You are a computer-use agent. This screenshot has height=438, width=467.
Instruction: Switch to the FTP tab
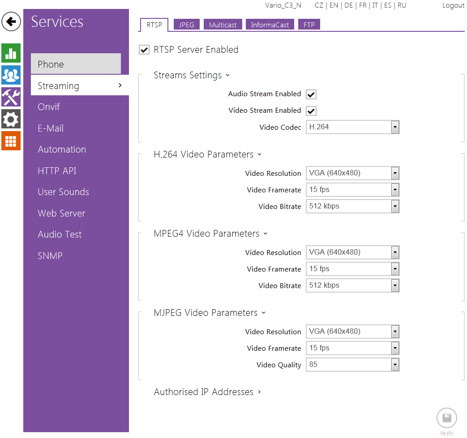tap(309, 25)
